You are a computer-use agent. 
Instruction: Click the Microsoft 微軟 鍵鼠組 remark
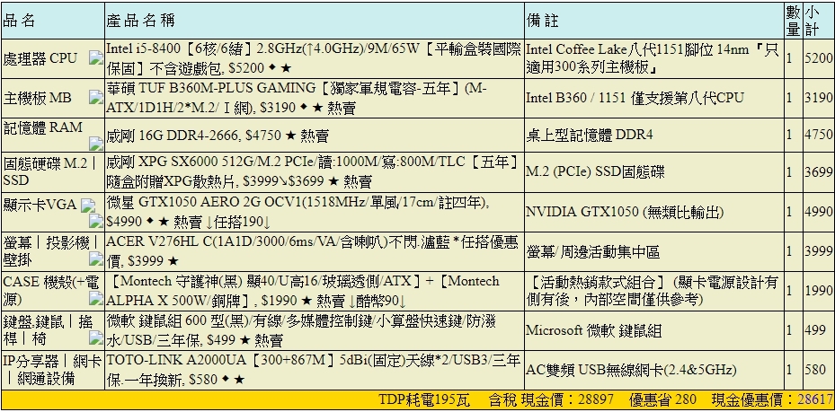(594, 330)
